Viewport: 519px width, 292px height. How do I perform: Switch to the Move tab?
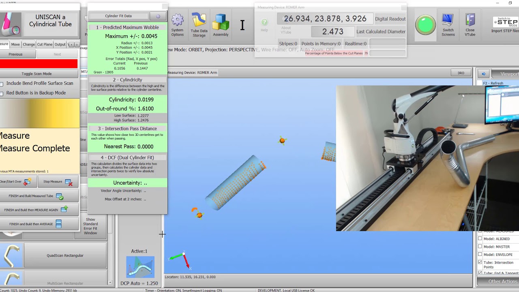click(15, 44)
